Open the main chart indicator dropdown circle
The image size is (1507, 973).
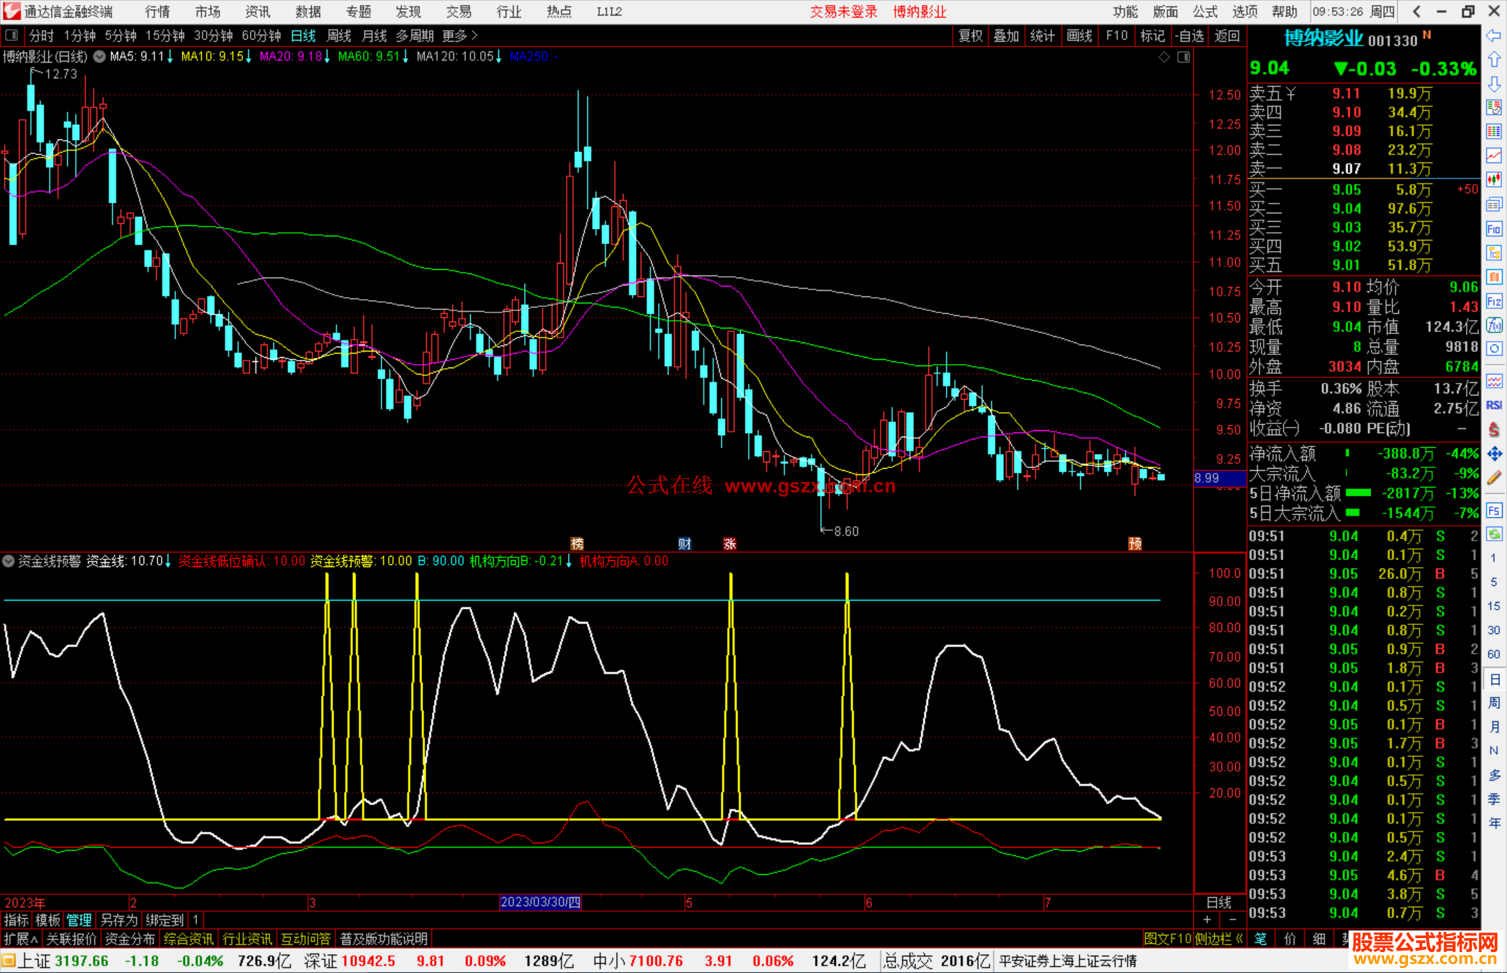pyautogui.click(x=99, y=56)
